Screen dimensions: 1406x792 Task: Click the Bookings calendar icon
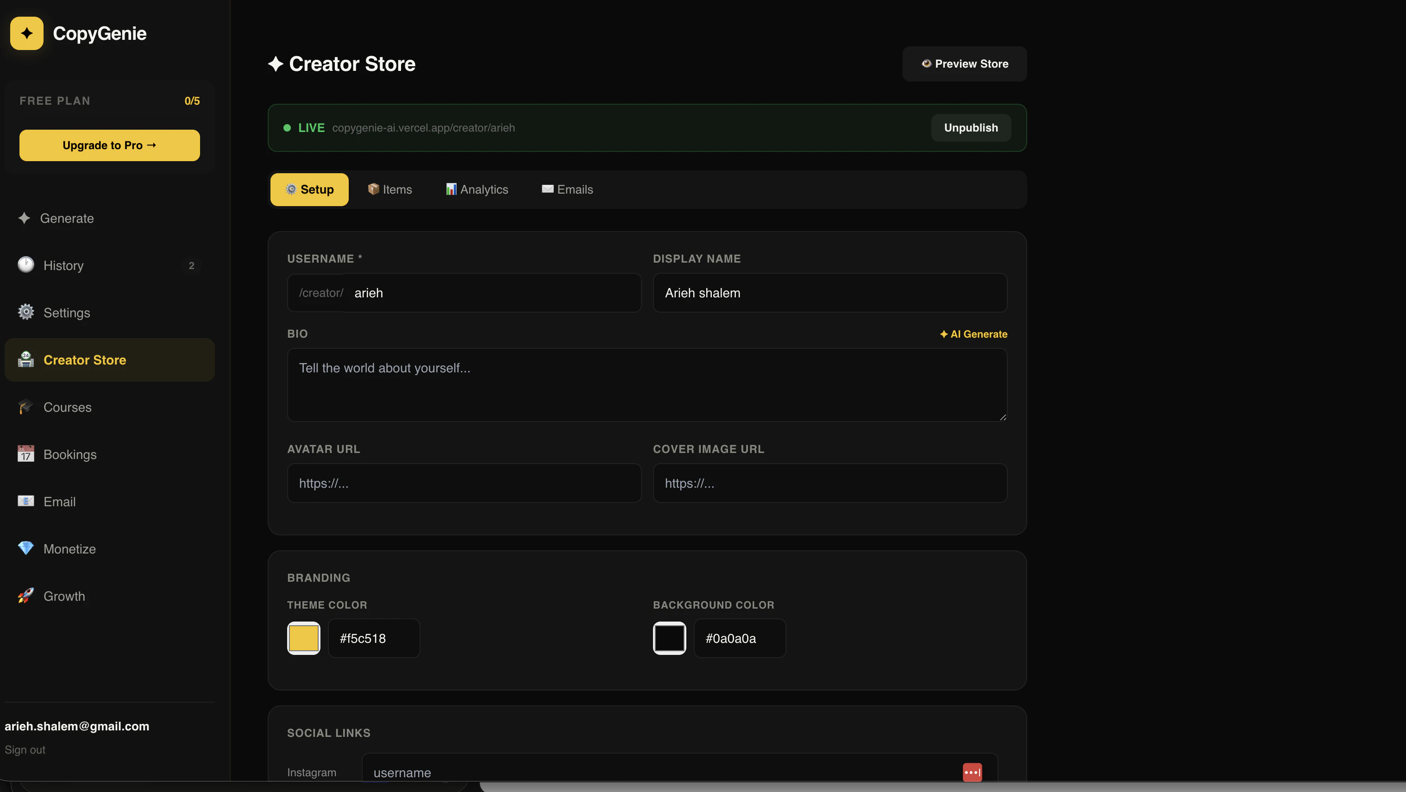(25, 454)
